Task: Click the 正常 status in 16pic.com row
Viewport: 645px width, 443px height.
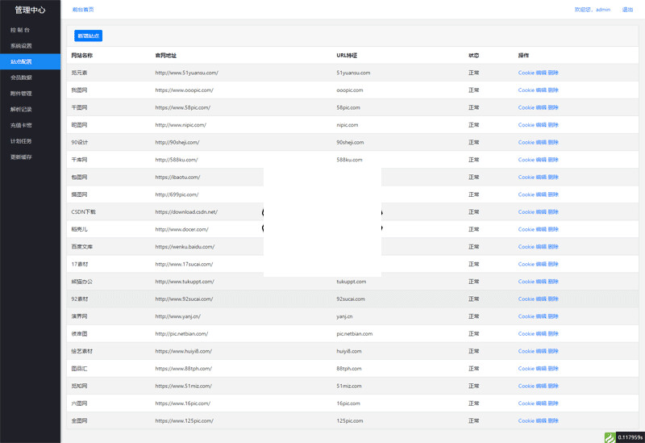Action: (x=473, y=403)
